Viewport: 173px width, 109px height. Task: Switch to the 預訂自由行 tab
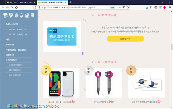[21, 2]
